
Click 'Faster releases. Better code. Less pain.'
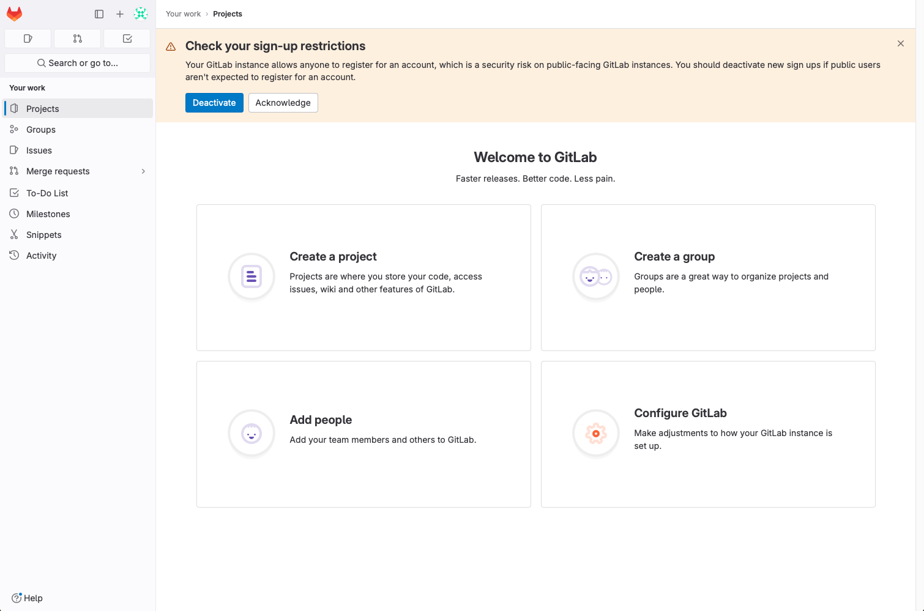click(x=535, y=179)
